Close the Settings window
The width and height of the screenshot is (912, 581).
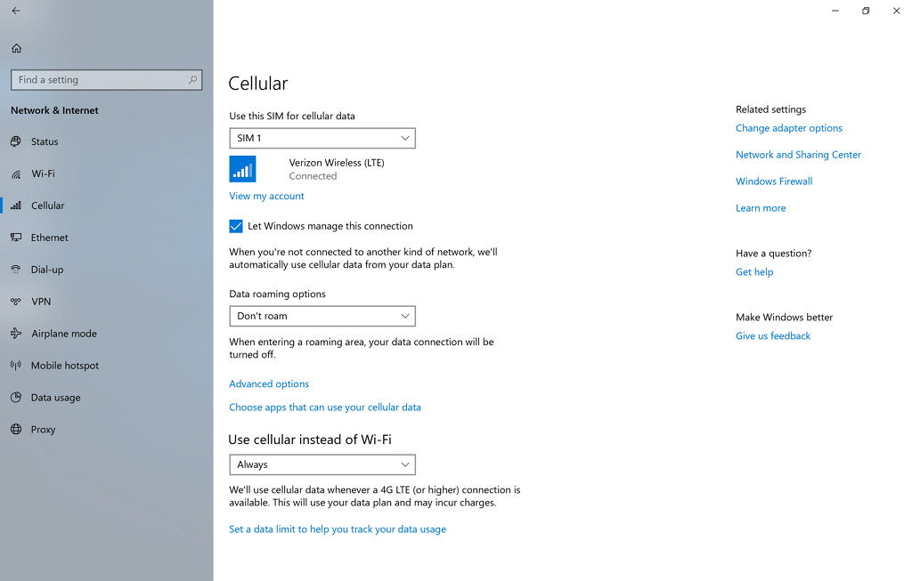pos(896,11)
